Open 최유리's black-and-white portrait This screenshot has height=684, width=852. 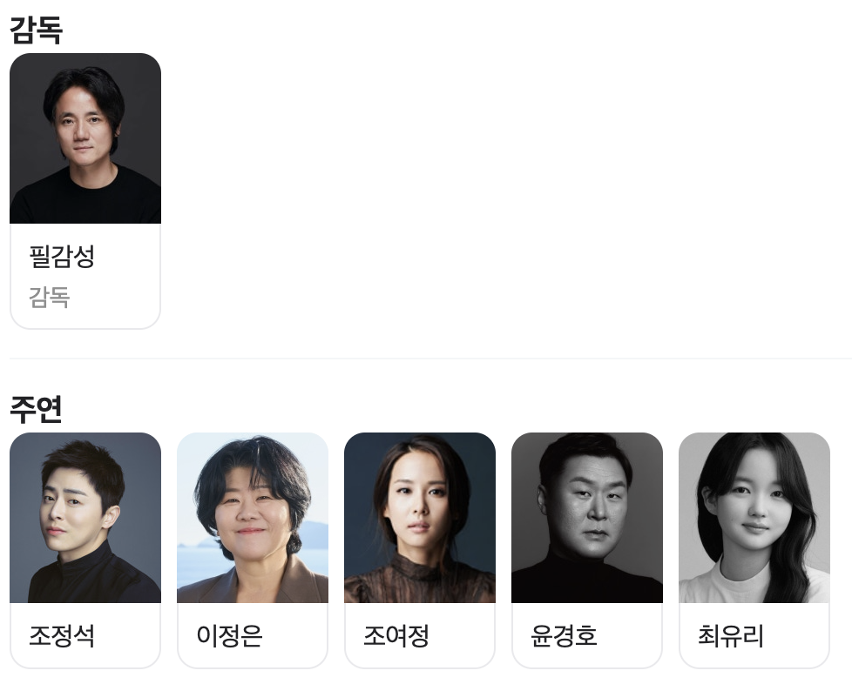[754, 518]
